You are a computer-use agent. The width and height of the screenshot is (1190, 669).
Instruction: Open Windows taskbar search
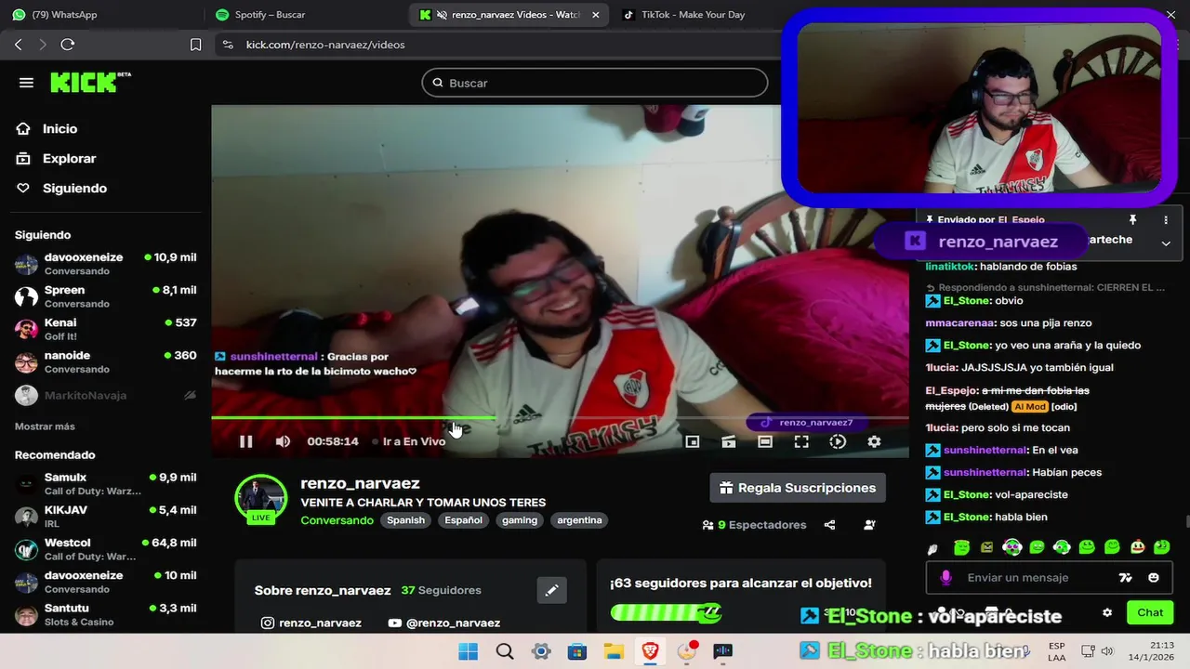point(505,651)
